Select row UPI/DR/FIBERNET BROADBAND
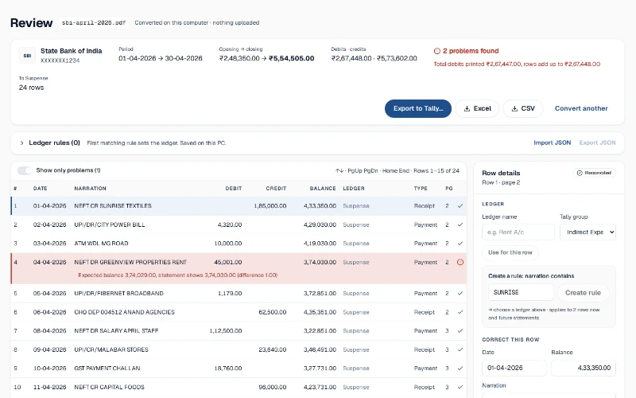The width and height of the screenshot is (636, 398). 238,293
